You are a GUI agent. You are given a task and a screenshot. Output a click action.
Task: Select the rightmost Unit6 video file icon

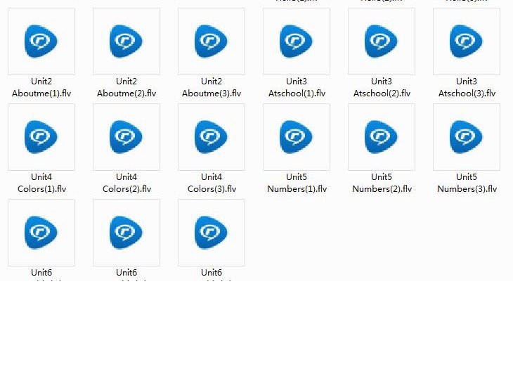pyautogui.click(x=212, y=233)
